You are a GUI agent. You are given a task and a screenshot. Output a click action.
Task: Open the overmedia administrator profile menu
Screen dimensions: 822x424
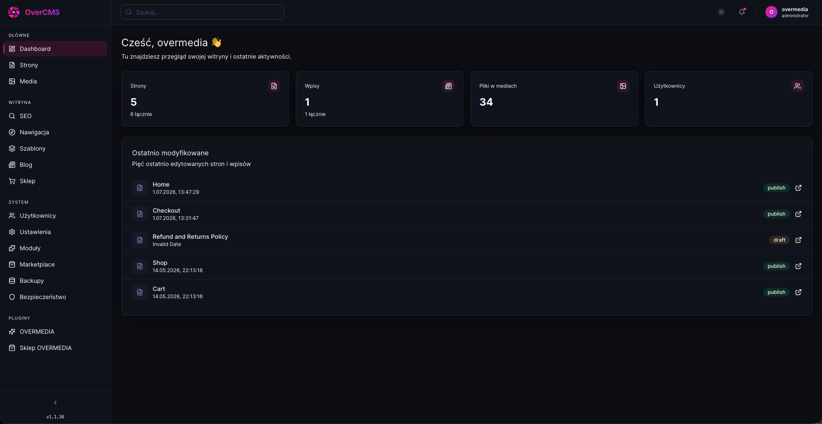click(x=787, y=12)
